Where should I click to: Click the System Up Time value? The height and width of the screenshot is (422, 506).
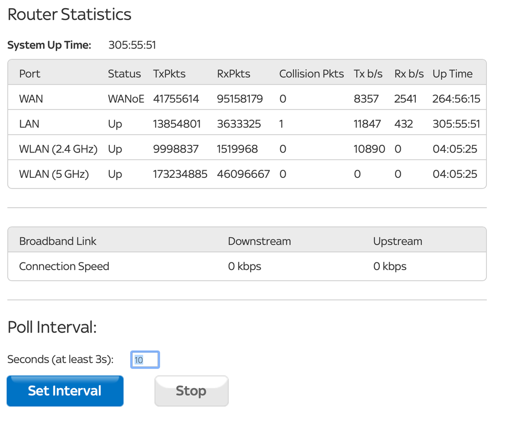click(132, 45)
